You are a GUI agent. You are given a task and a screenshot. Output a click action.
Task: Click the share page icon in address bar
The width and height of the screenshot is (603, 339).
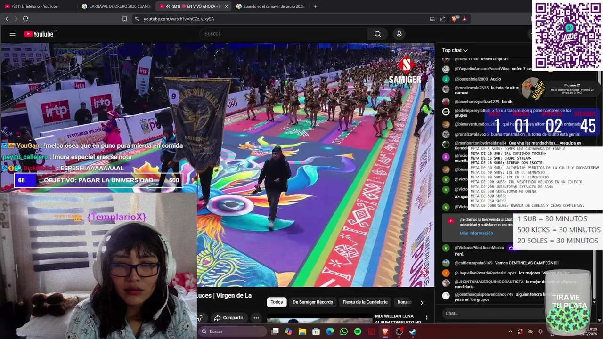tap(443, 19)
